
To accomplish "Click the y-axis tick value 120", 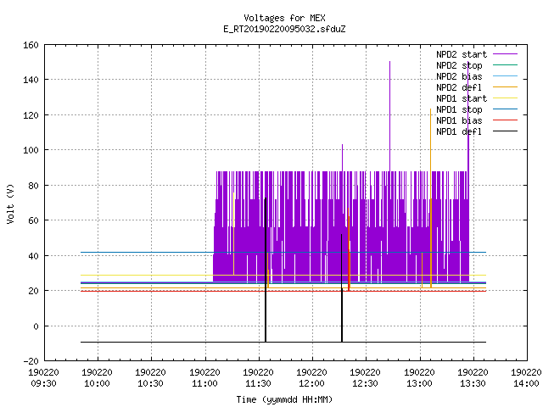I will point(31,115).
